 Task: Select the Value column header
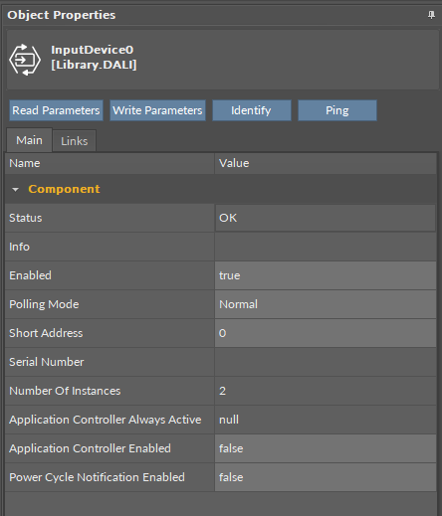coord(326,163)
